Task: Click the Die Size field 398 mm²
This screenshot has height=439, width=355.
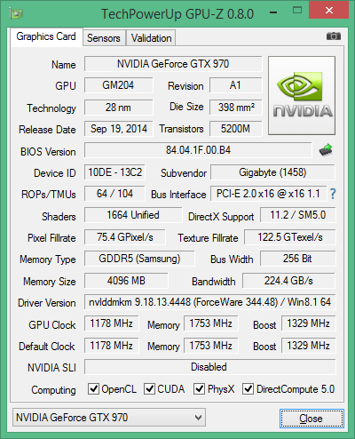Action: click(236, 108)
